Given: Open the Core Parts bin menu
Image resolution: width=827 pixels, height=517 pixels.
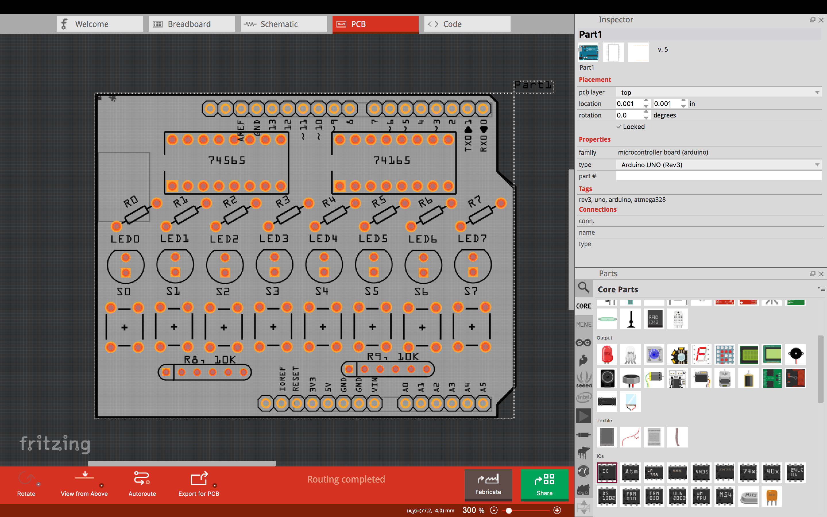Looking at the screenshot, I should point(821,289).
